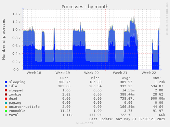
Task: Click the '1.2 k' y-axis label
Action: coord(16,22)
